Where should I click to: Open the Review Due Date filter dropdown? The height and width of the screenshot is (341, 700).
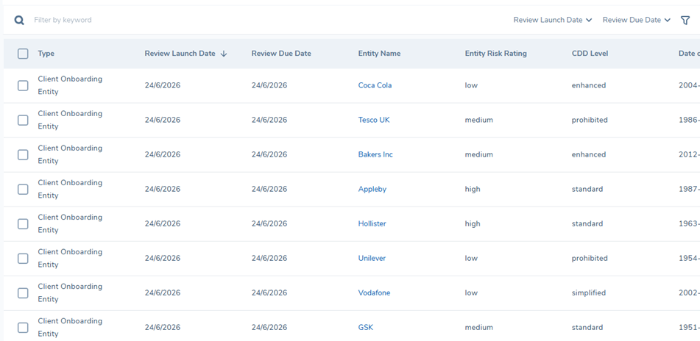637,20
